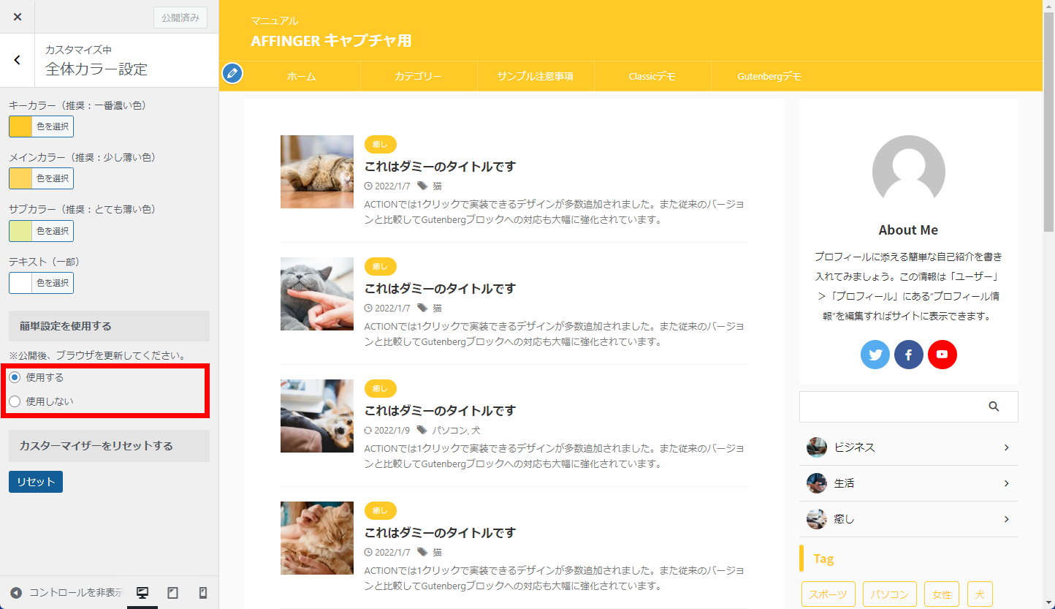Viewport: 1055px width, 609px height.
Task: Open the サンプル注意事項 menu item
Action: (536, 76)
